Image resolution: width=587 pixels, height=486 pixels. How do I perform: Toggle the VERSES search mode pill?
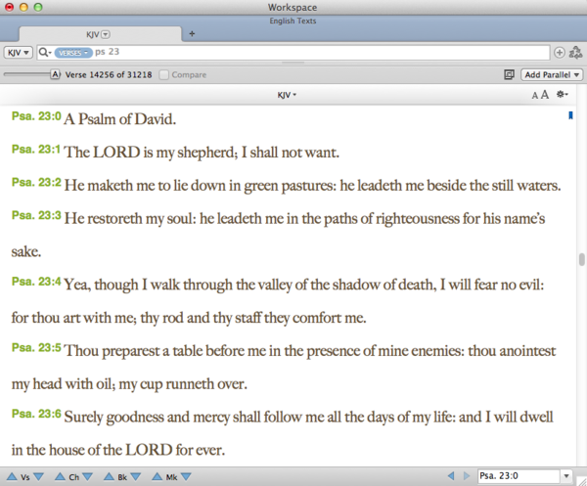[x=73, y=52]
